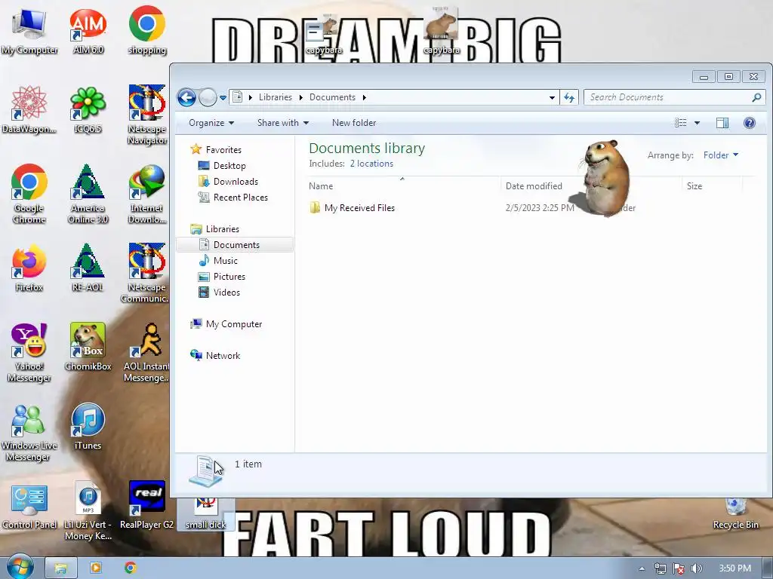Viewport: 773px width, 579px height.
Task: Launch iTunes from the desktop
Action: 88,426
